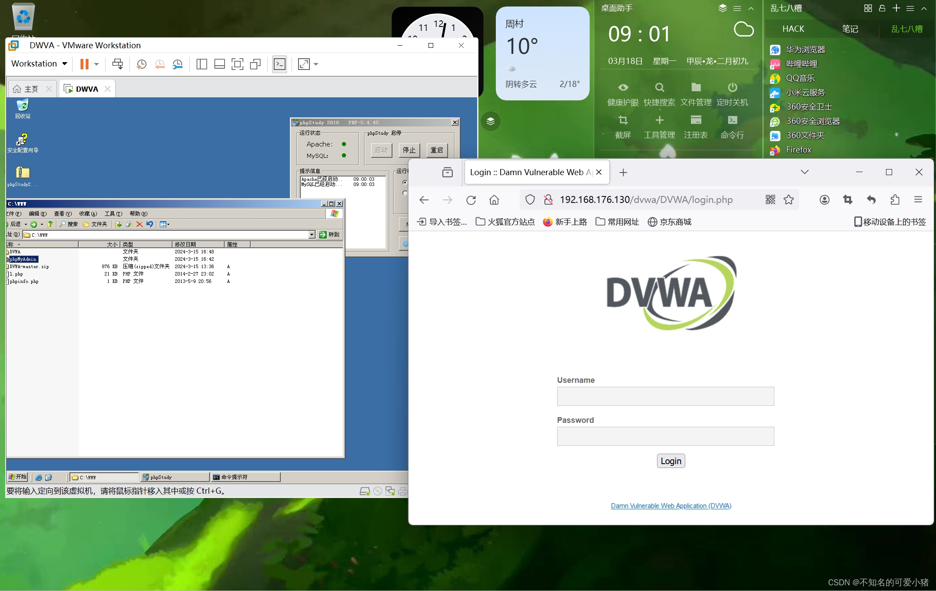Screen dimensions: 936x591
Task: Click the 修改日期 column header in explorer
Action: coord(198,245)
